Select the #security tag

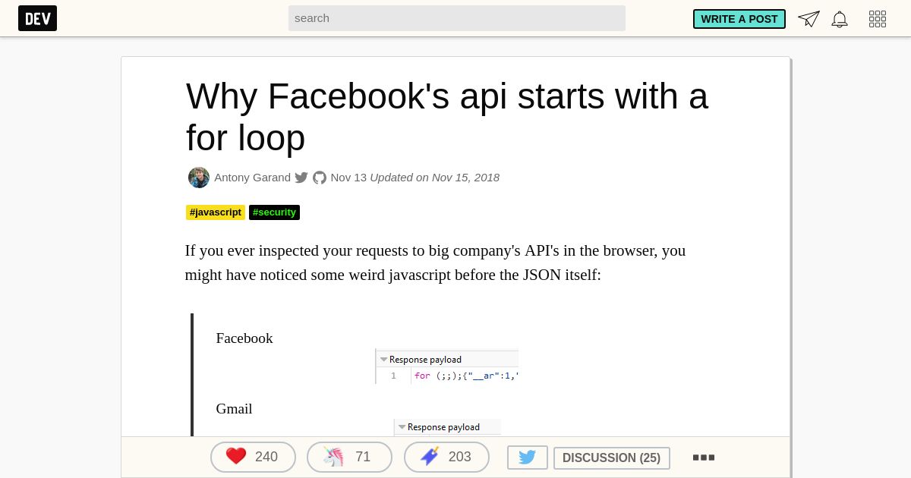point(274,212)
